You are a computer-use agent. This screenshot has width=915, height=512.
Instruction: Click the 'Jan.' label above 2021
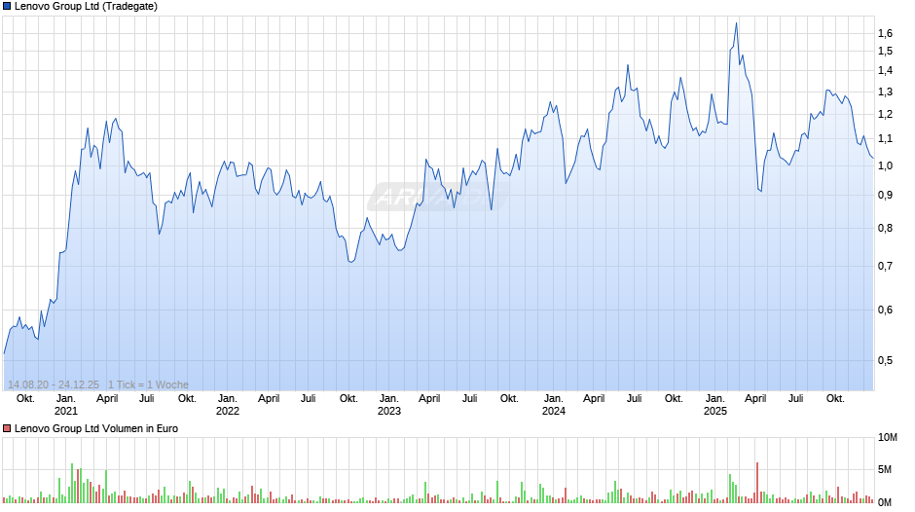point(66,398)
